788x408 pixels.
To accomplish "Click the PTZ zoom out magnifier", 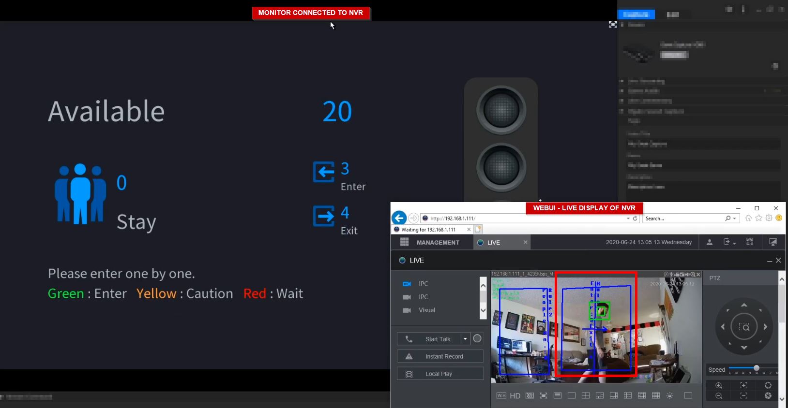I will [719, 396].
